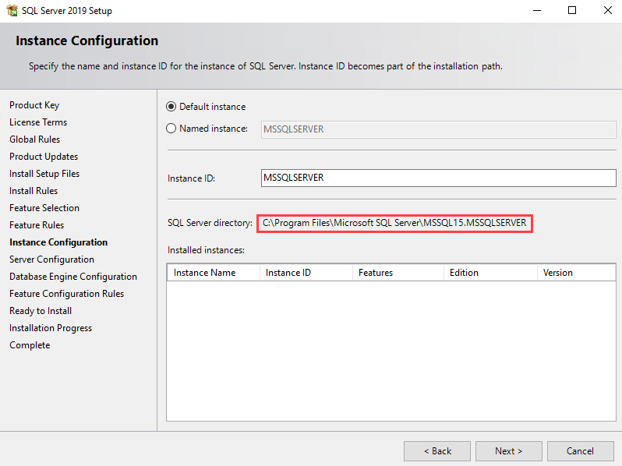Select the Instance Configuration step
Screen dimensions: 622x466
(58, 242)
